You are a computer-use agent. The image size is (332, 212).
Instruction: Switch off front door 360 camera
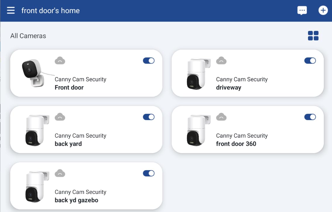(310, 117)
